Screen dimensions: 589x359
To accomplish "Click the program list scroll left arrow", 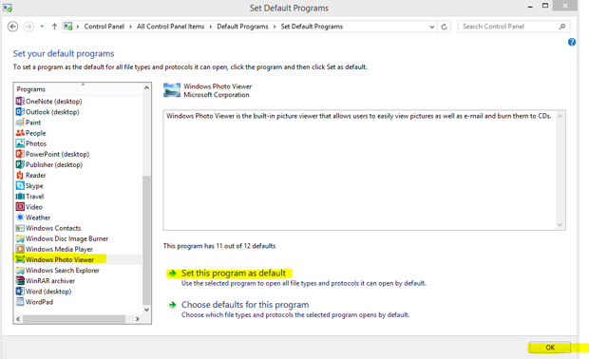I will pyautogui.click(x=18, y=319).
